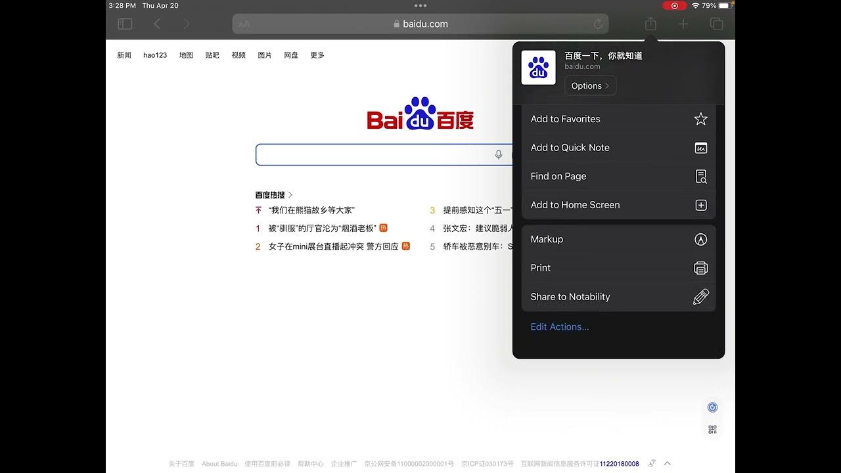
Task: Open 关于百度 footer link
Action: tap(181, 464)
